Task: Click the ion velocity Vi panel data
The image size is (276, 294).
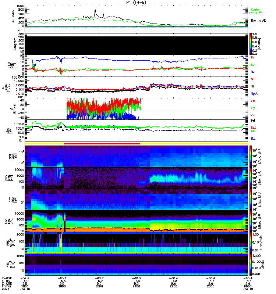Action: (x=104, y=109)
